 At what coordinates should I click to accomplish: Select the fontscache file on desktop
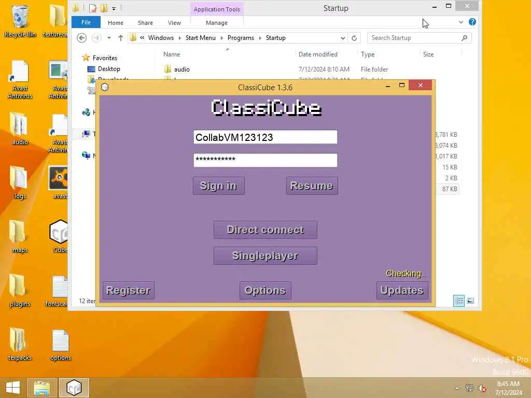58,291
